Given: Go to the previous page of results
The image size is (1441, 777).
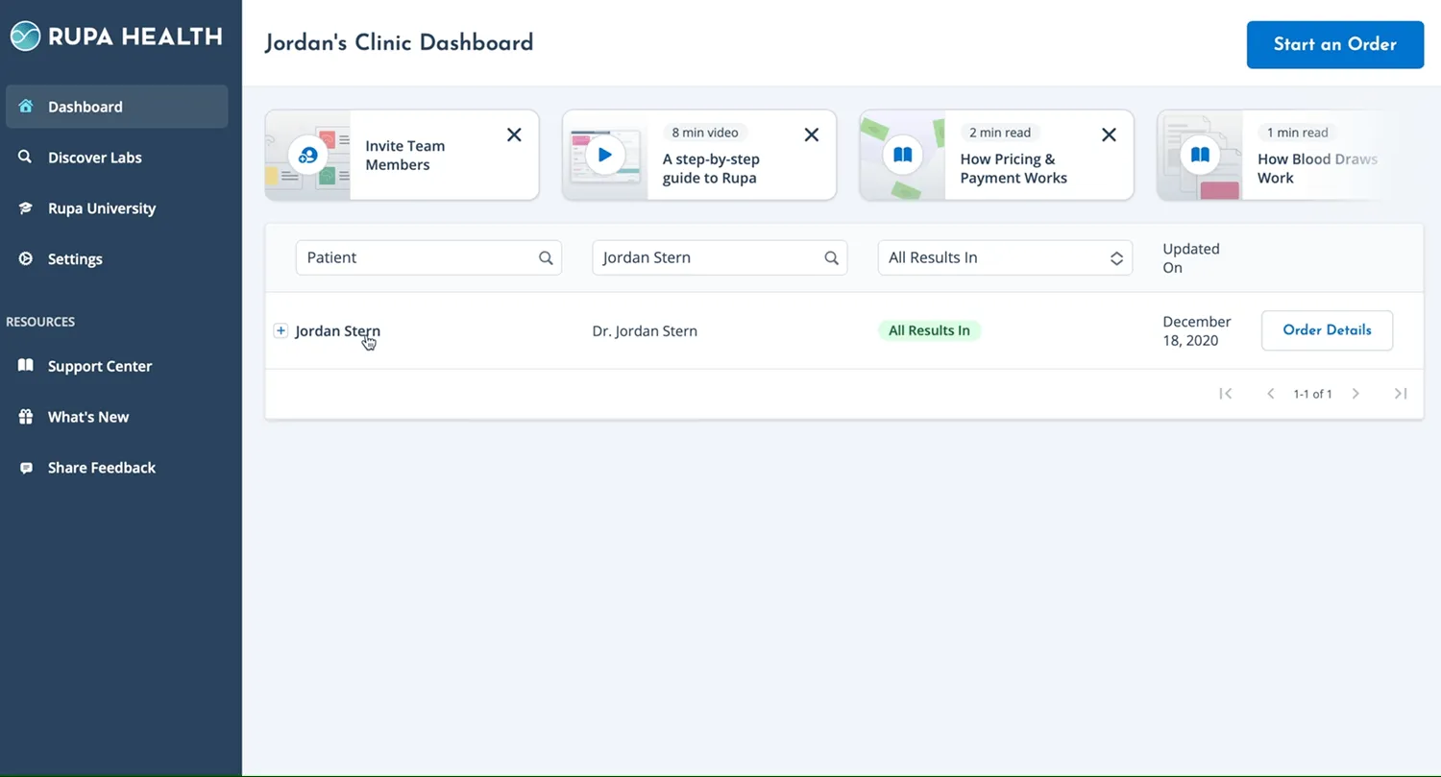Looking at the screenshot, I should [1271, 394].
